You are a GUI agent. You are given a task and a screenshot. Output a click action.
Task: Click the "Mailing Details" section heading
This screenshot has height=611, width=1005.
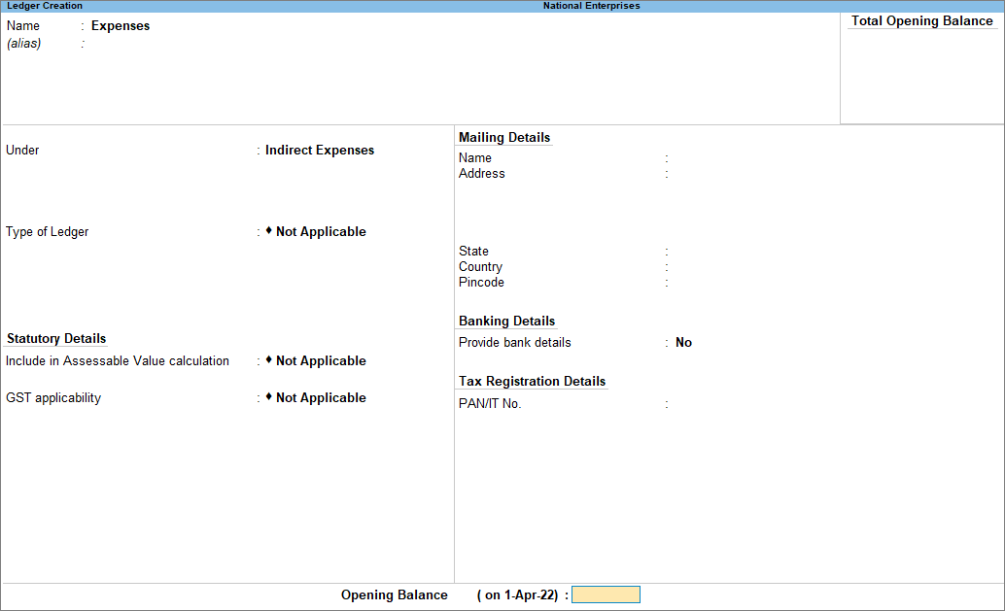coord(504,138)
